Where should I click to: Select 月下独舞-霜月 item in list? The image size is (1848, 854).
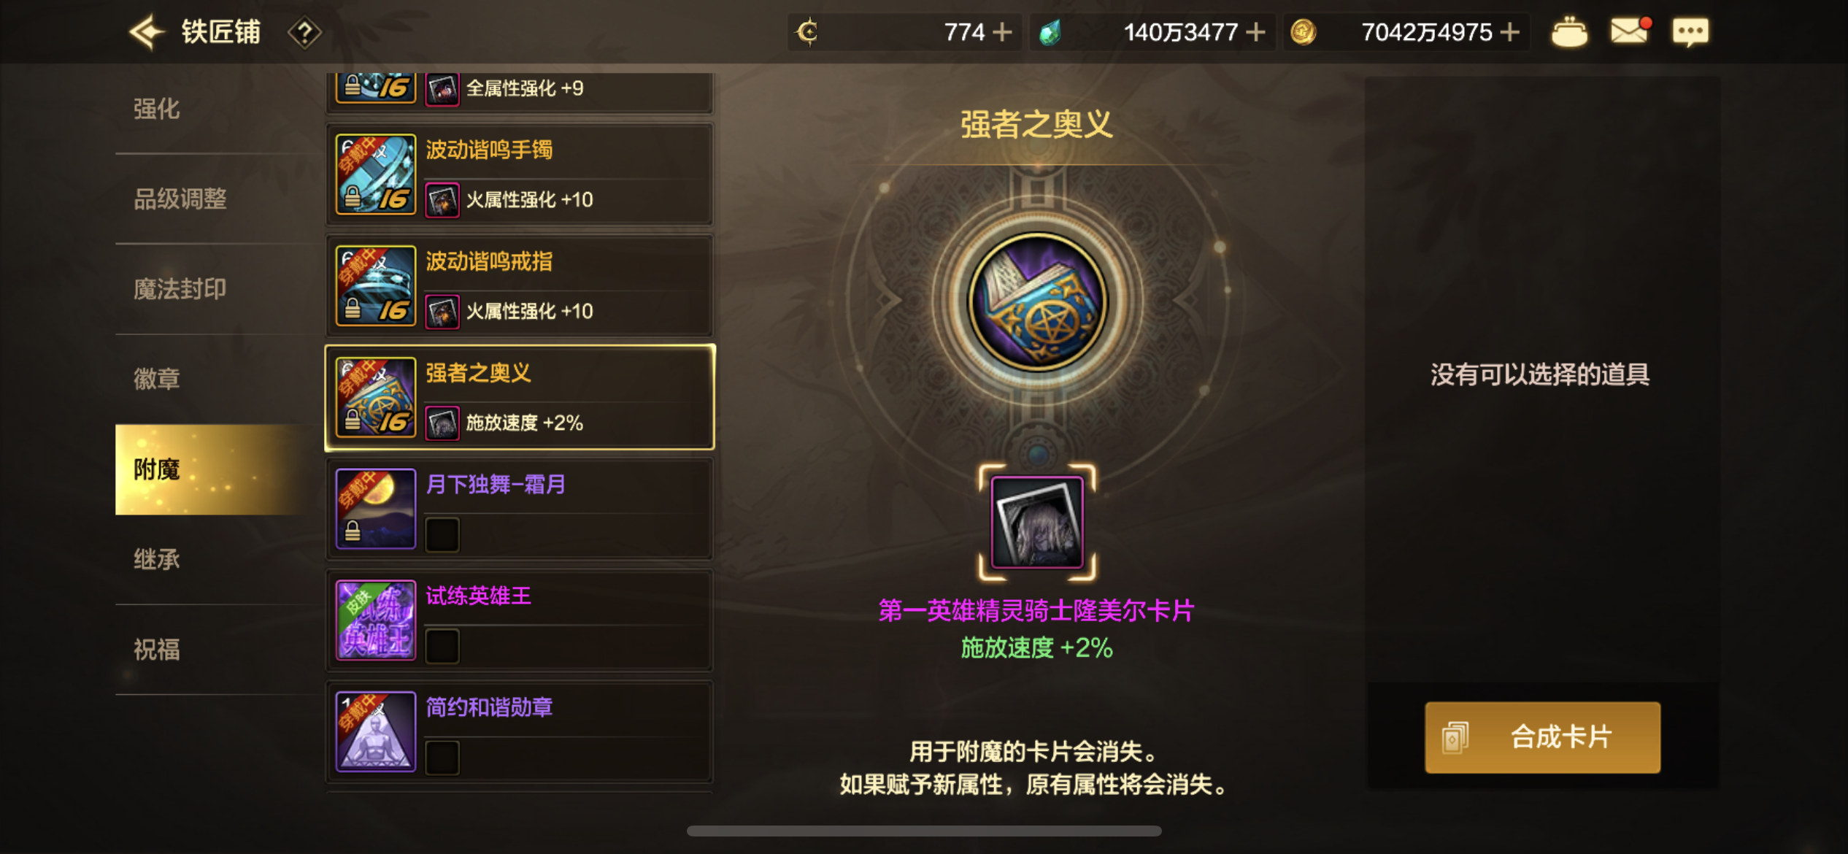point(520,509)
